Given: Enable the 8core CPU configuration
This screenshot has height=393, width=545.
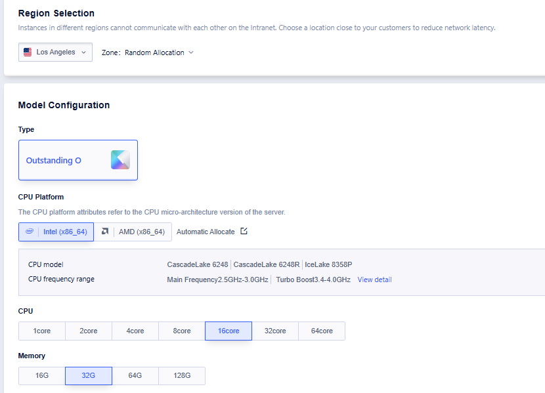Looking at the screenshot, I should 181,331.
